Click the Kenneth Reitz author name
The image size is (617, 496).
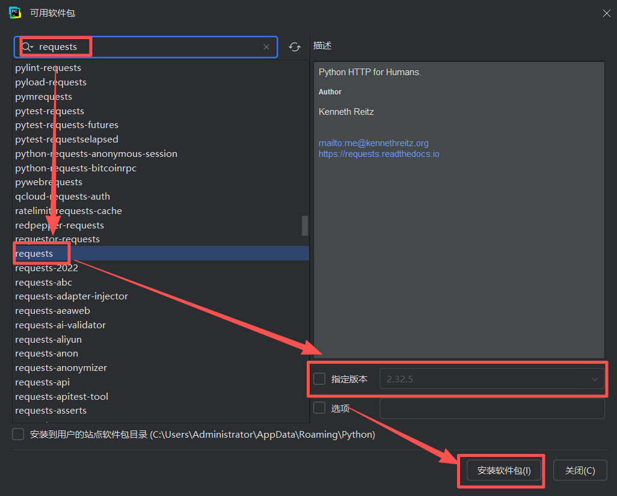click(346, 112)
